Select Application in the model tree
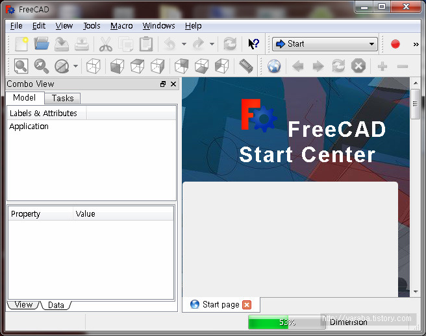This screenshot has height=336, width=426. (x=29, y=126)
